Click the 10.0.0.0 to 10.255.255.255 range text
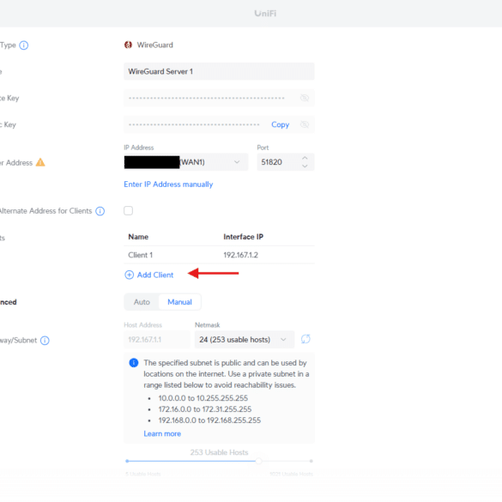This screenshot has width=502, height=502. coord(203,398)
